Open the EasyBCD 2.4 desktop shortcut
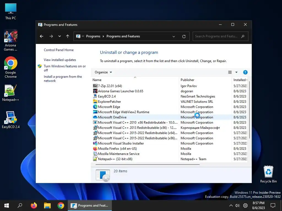 [11, 120]
